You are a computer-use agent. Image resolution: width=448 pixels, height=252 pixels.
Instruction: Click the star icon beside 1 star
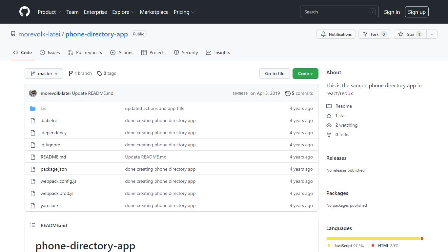pos(329,115)
